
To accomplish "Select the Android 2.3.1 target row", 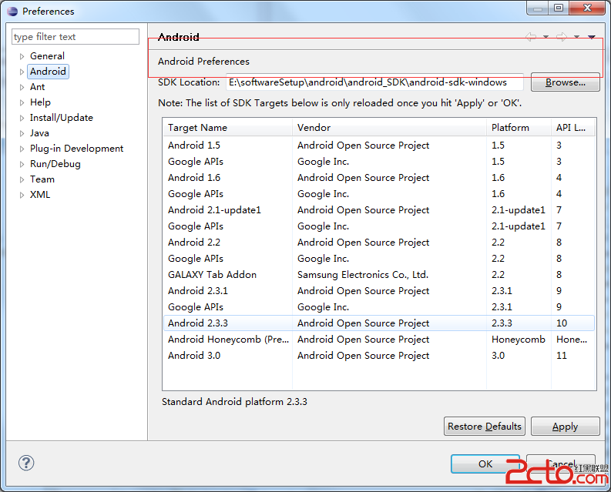I will click(379, 291).
